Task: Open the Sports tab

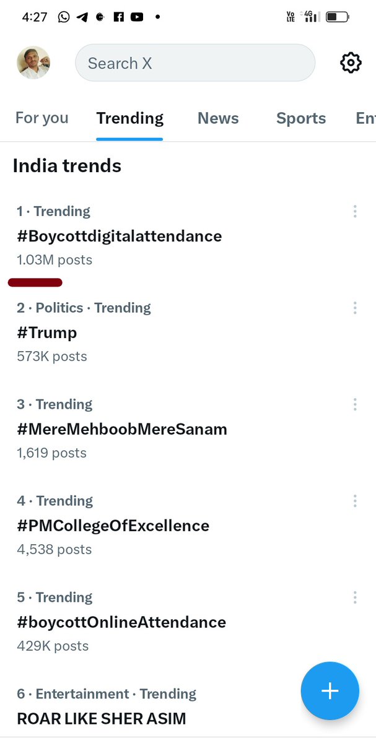Action: click(301, 118)
